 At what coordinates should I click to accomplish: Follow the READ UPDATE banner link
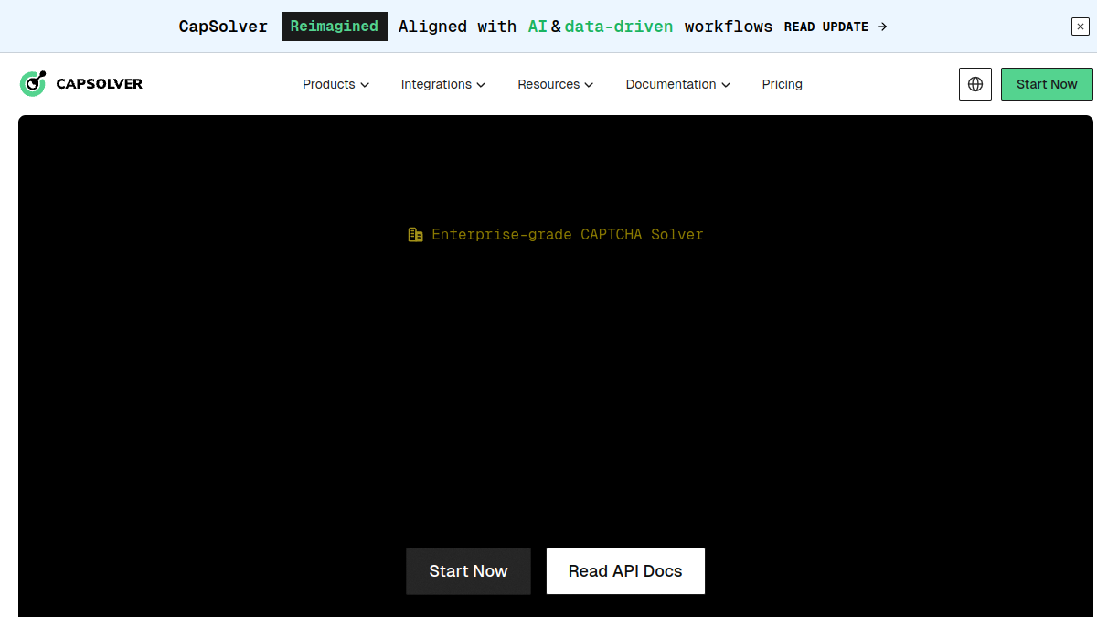(x=836, y=27)
